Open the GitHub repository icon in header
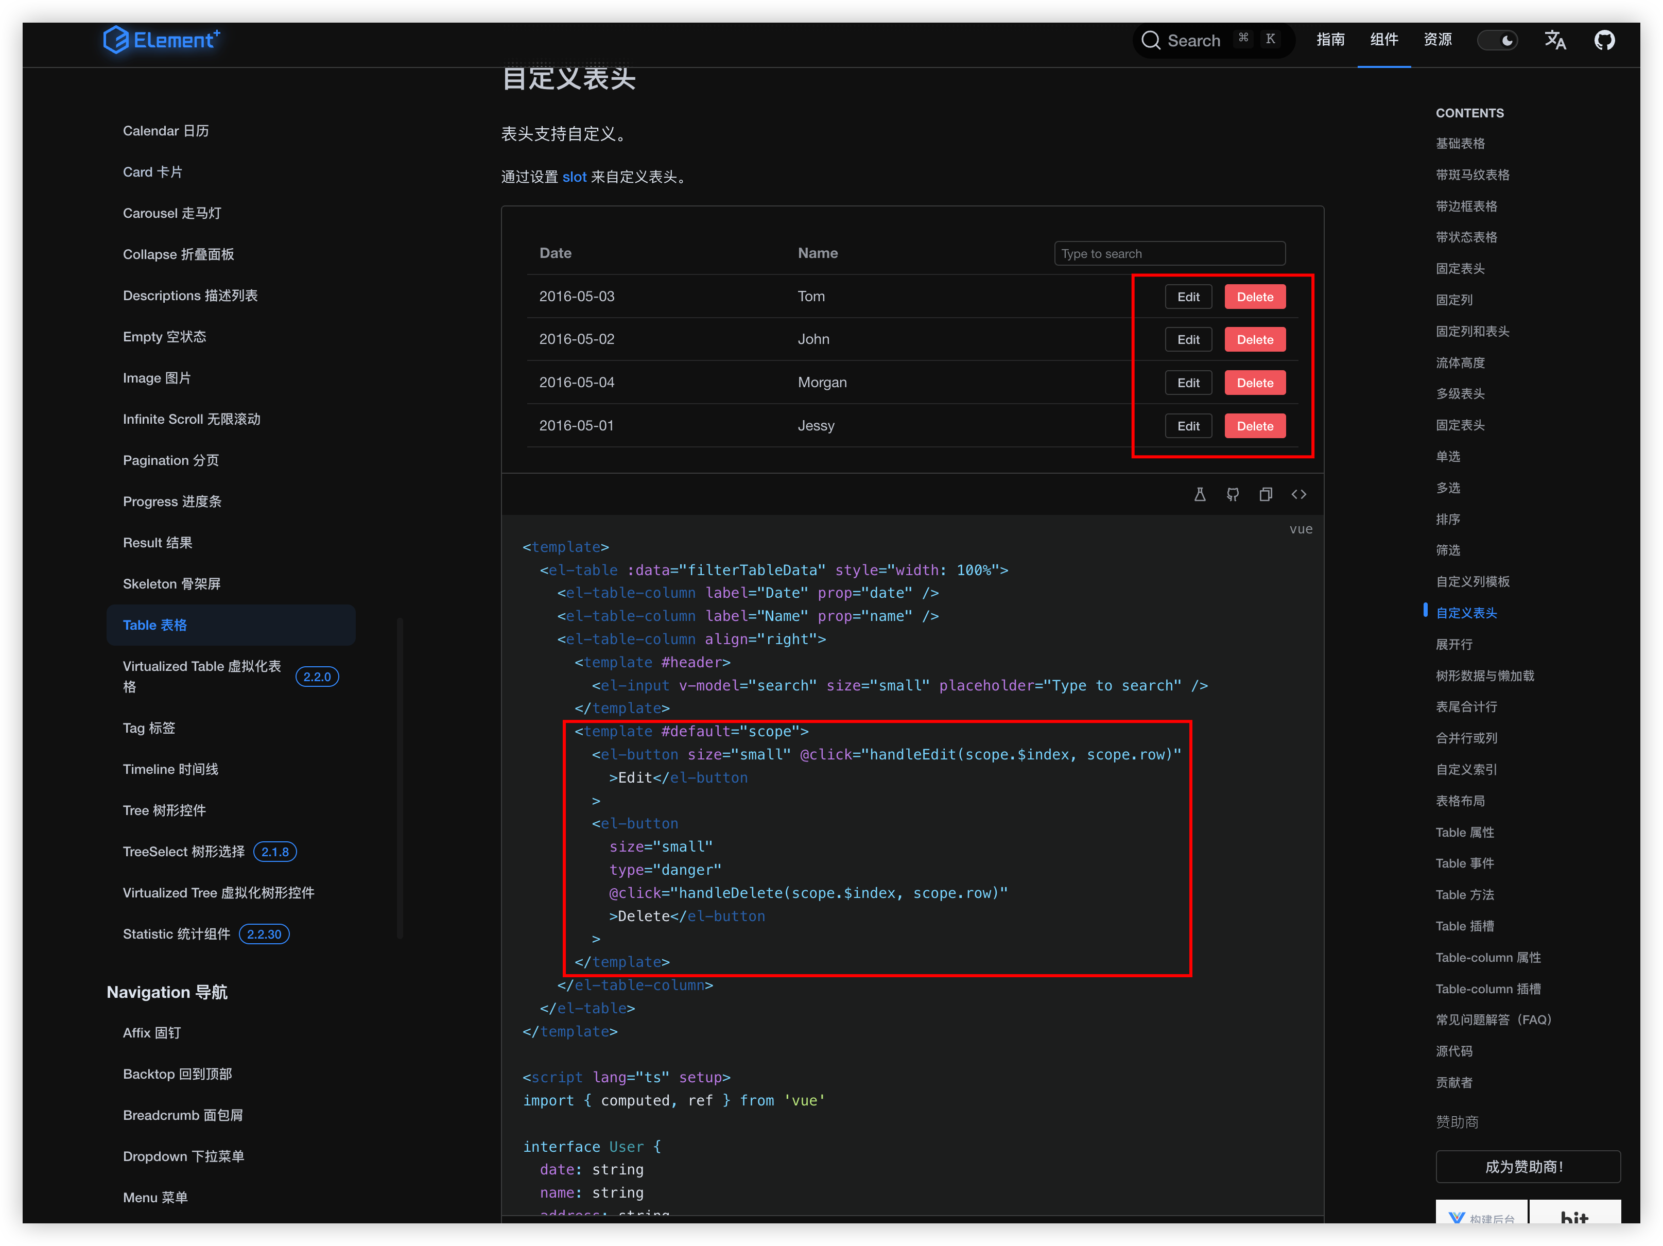This screenshot has width=1663, height=1246. coord(1604,40)
